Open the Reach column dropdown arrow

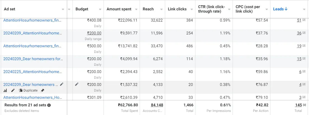click(x=161, y=9)
